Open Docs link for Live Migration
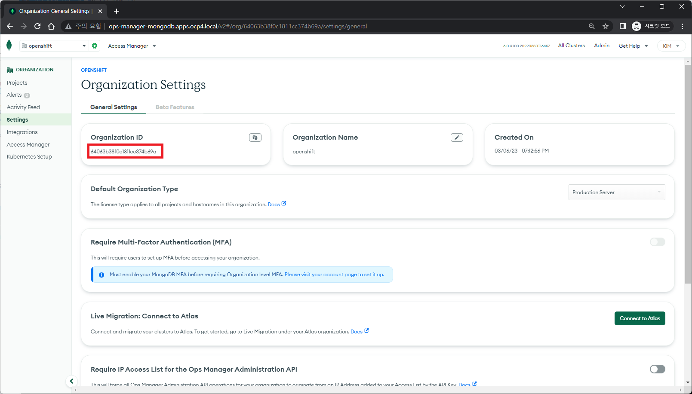692x394 pixels. click(x=360, y=331)
